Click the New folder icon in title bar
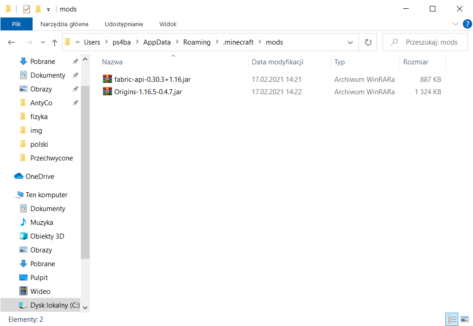The image size is (473, 326). point(38,9)
